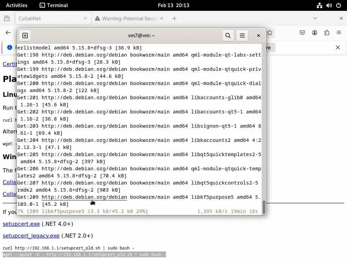Open Firefox application menu

(339, 33)
